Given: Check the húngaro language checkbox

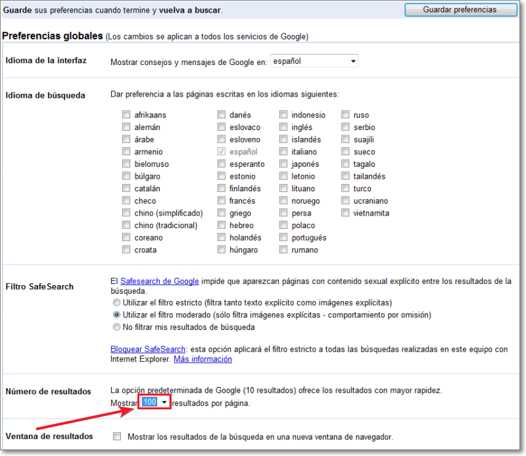Looking at the screenshot, I should click(222, 250).
